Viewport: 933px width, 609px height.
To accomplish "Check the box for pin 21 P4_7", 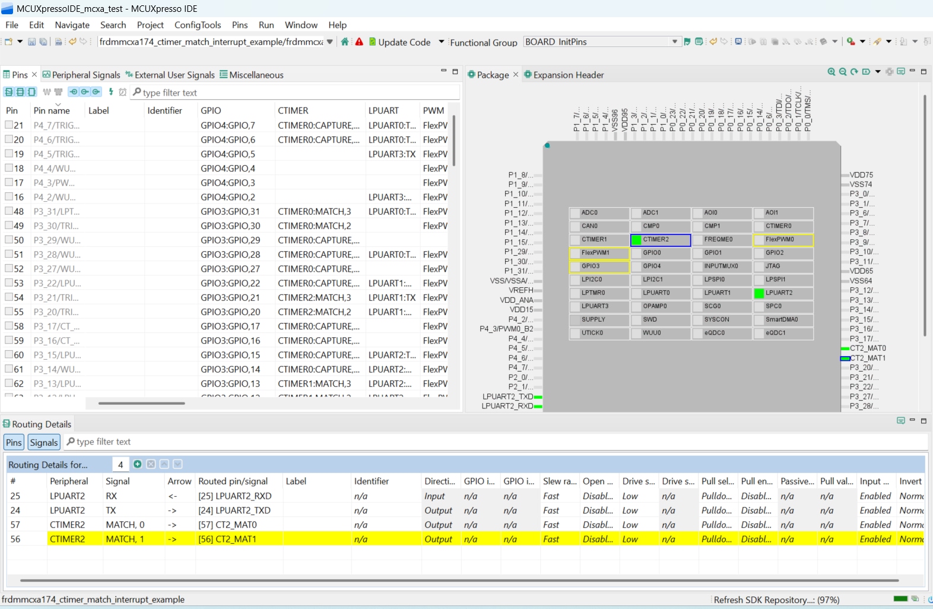I will coord(9,125).
